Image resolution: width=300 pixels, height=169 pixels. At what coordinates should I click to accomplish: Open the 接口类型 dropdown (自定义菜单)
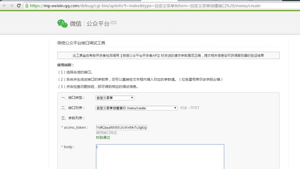coord(115,98)
